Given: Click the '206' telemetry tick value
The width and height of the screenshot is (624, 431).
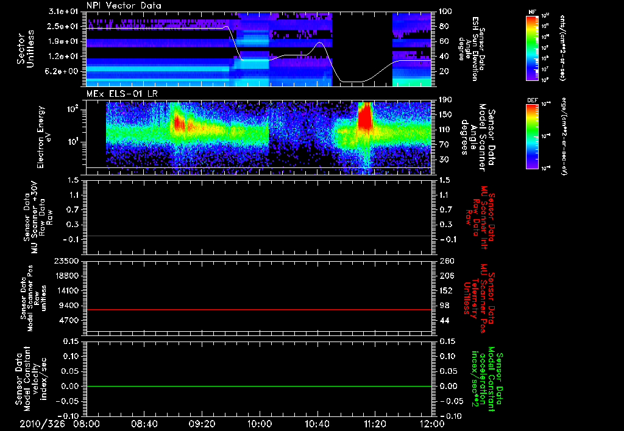Looking at the screenshot, I should pos(445,276).
